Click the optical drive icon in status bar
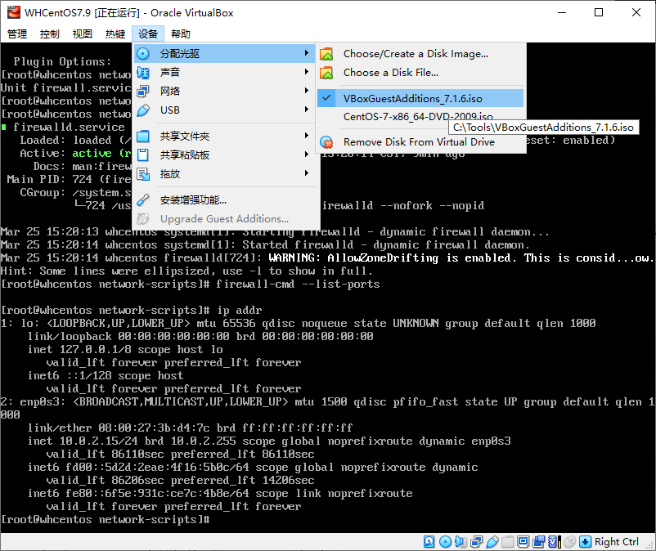Image resolution: width=656 pixels, height=551 pixels. [446, 542]
